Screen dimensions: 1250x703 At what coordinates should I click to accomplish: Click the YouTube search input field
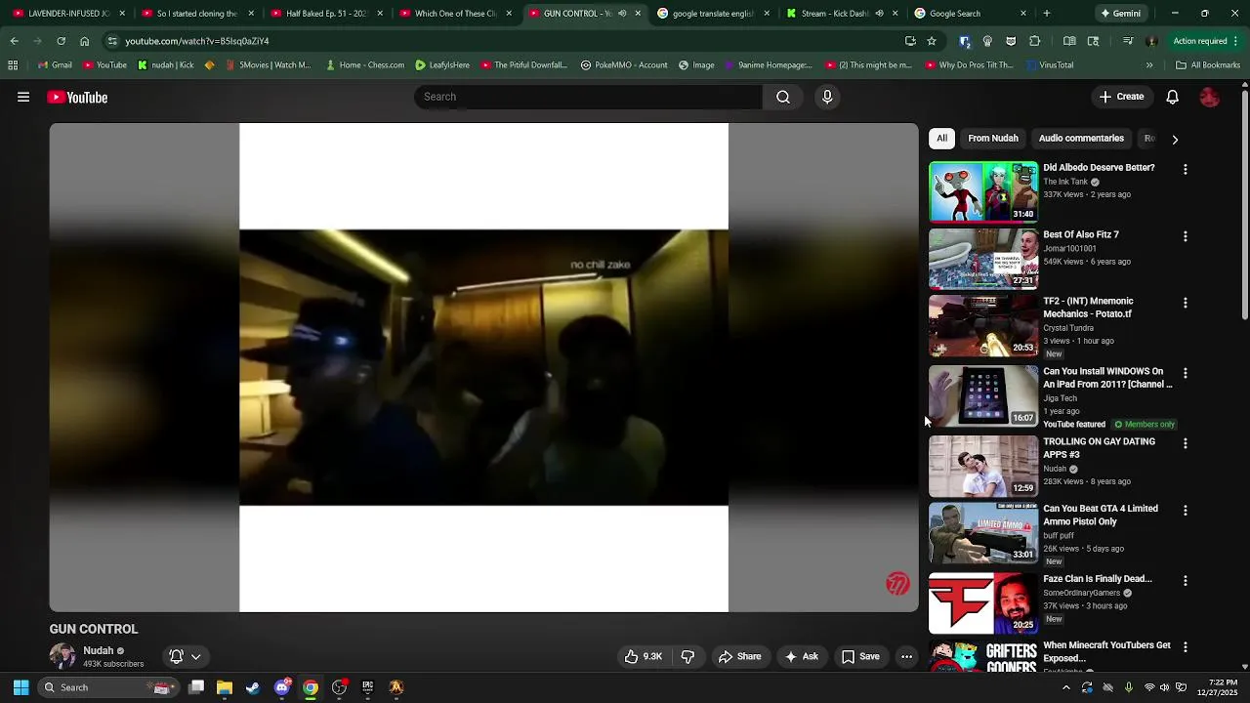(588, 97)
